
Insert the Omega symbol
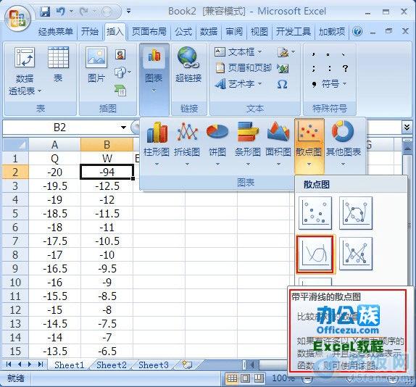pos(283,84)
